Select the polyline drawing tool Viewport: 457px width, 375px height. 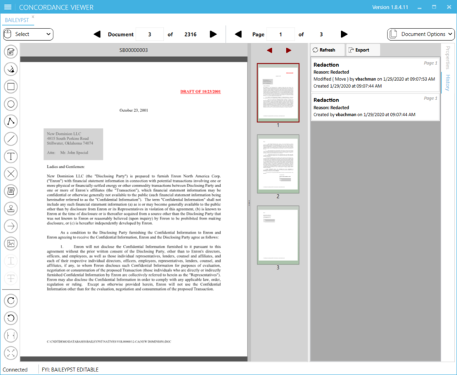pyautogui.click(x=11, y=121)
